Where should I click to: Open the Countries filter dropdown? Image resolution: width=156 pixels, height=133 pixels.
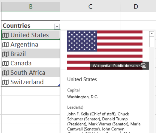tap(57, 27)
